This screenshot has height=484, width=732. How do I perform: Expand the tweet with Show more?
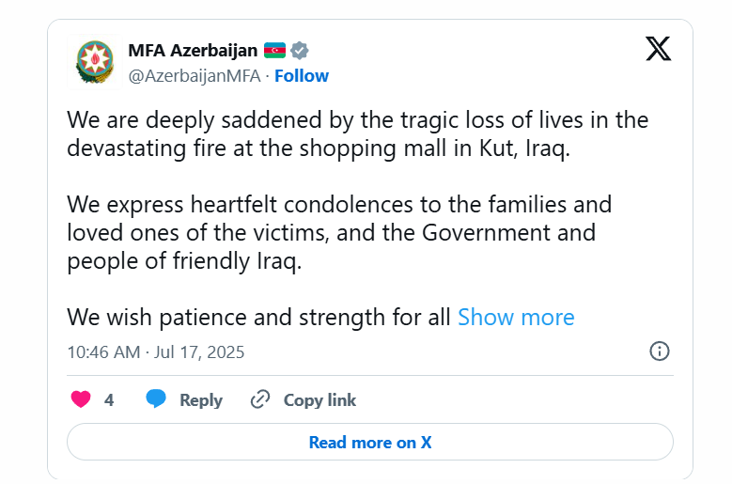click(516, 318)
